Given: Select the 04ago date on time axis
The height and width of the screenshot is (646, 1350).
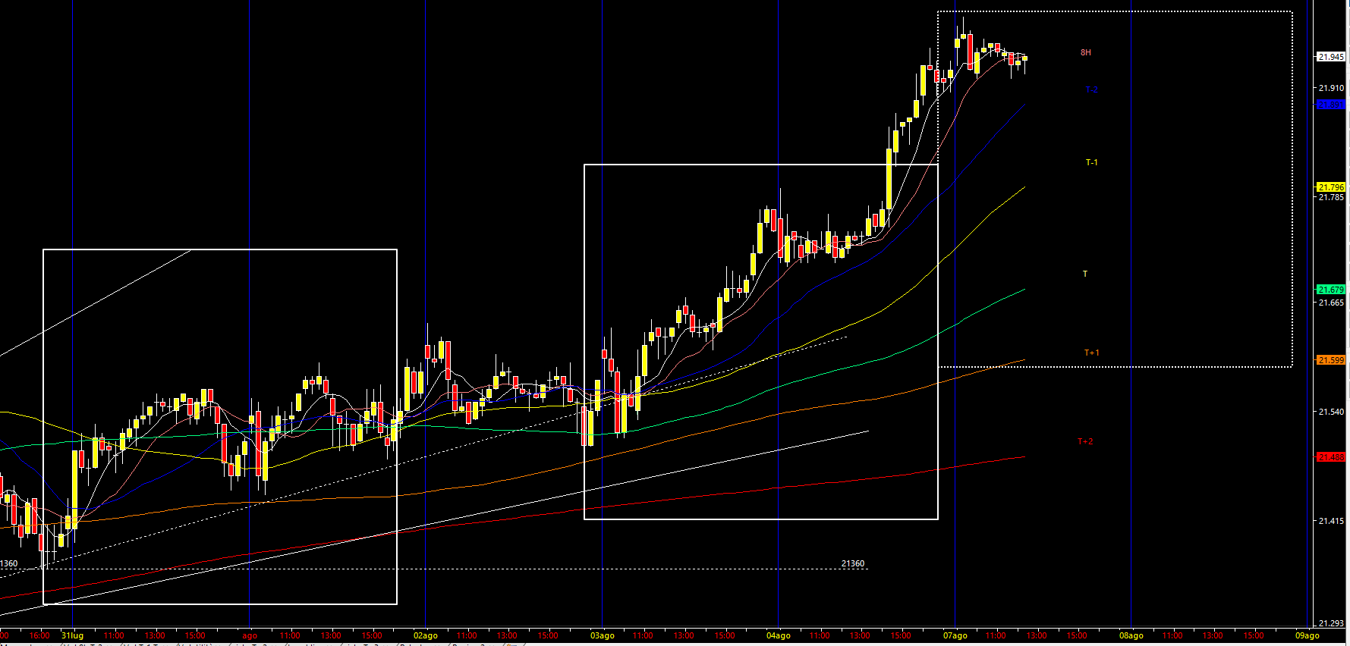Looking at the screenshot, I should pyautogui.click(x=779, y=635).
